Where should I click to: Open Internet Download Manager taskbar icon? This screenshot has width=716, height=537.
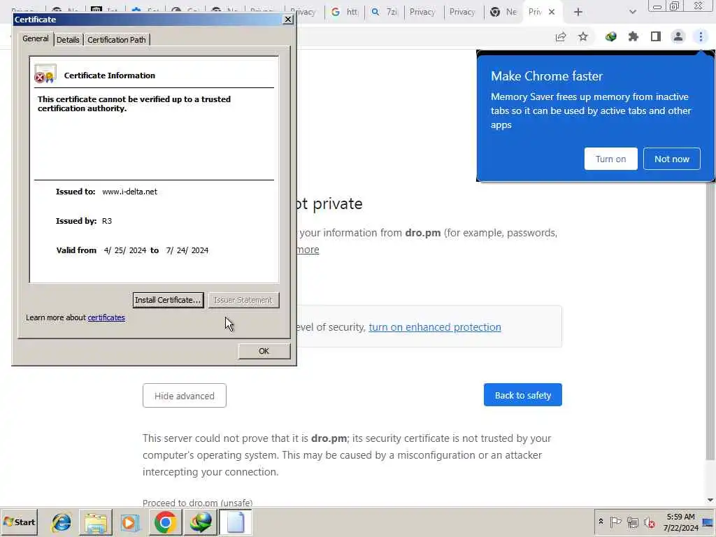(201, 522)
